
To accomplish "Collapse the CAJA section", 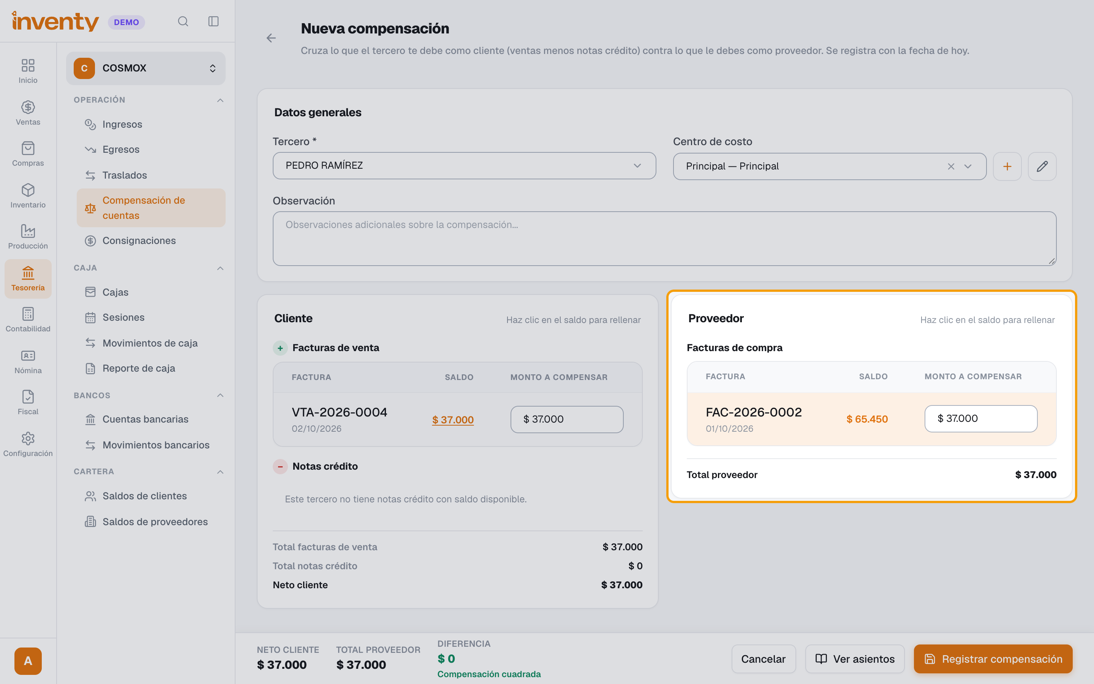I will pos(220,268).
